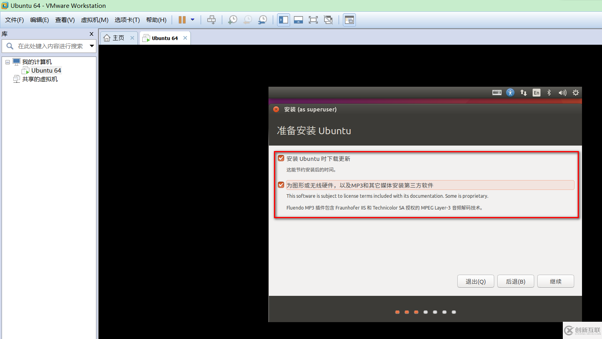Open the snapshot manager

tap(263, 20)
